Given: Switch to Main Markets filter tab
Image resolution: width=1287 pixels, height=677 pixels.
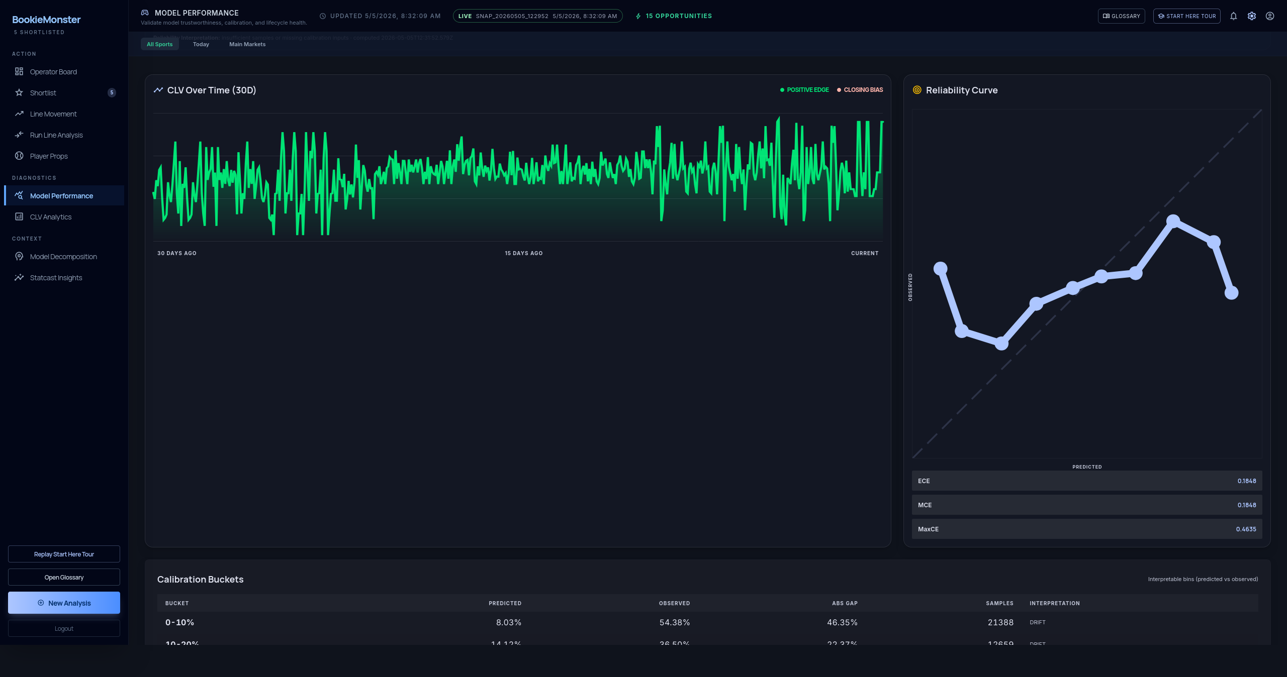Looking at the screenshot, I should coord(247,44).
